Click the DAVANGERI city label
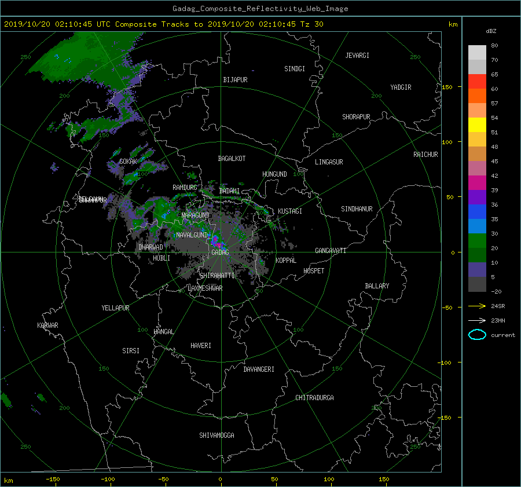Viewport: 521px width, 487px height. (x=259, y=369)
